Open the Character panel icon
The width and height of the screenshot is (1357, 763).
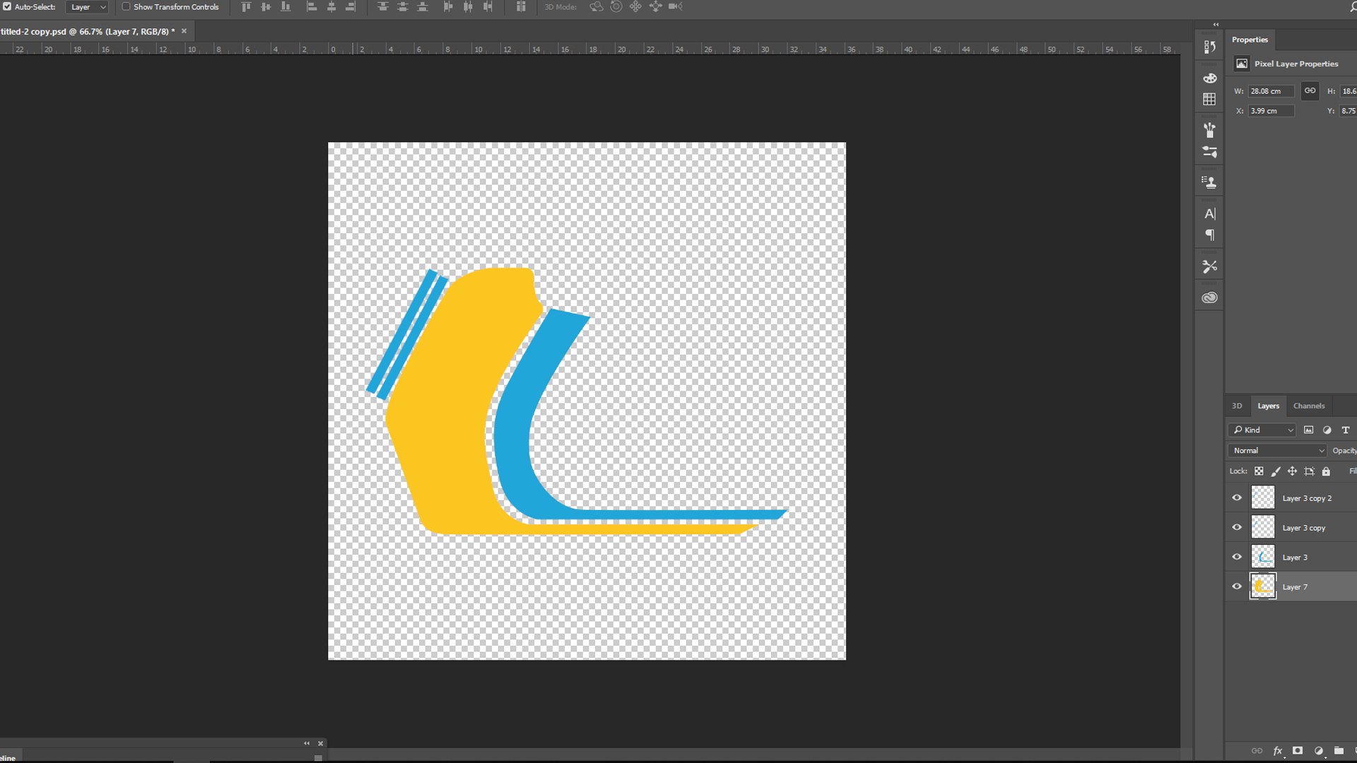coord(1209,214)
